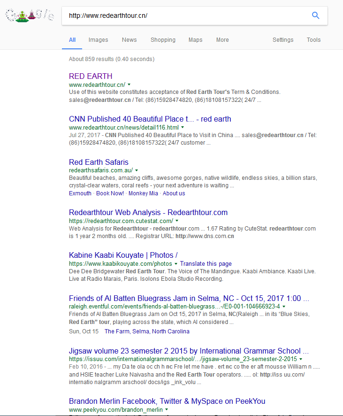The height and width of the screenshot is (416, 343).
Task: Open the Exmouth sitelink
Action: point(80,193)
